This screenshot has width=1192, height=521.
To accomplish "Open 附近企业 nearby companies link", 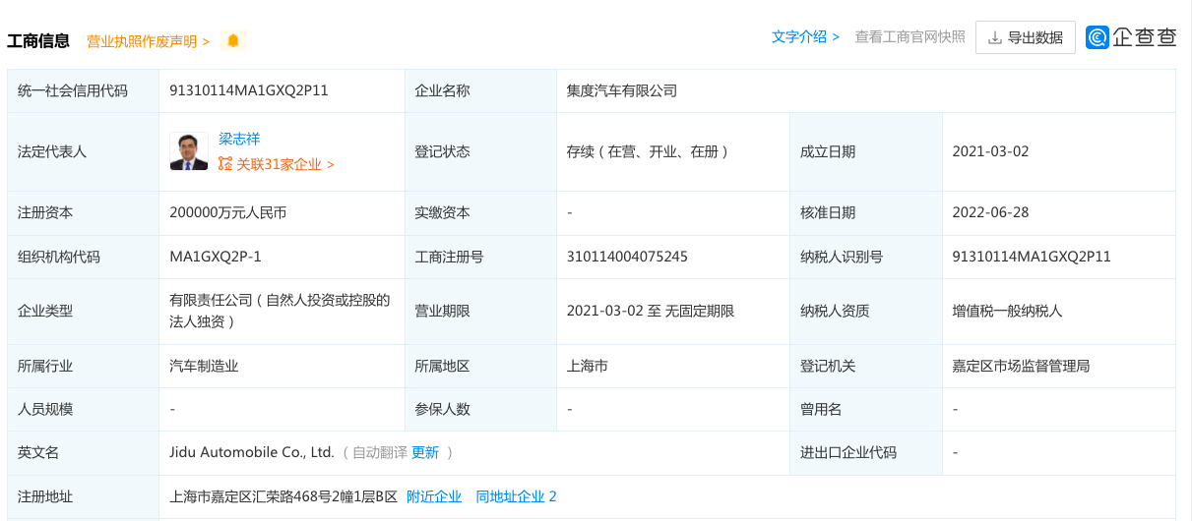I will [x=434, y=496].
